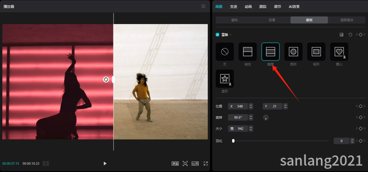Click the white mask size handle in preview
368x172 pixels.
click(113, 80)
